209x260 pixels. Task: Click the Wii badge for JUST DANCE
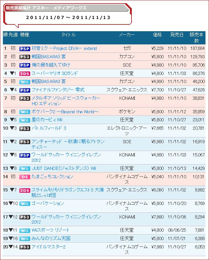[x=25, y=169]
